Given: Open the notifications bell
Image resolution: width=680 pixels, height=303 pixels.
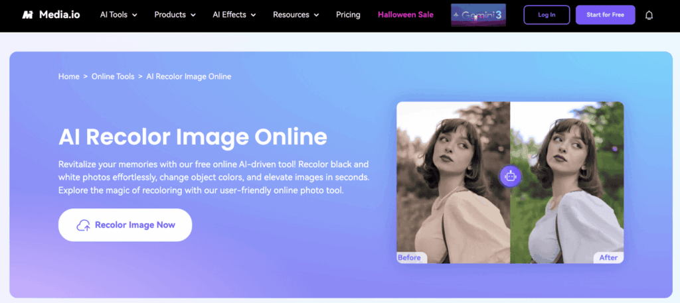Looking at the screenshot, I should tap(649, 15).
